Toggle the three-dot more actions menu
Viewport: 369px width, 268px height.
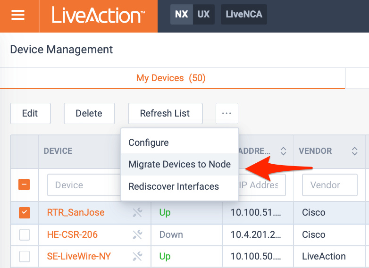[x=227, y=113]
